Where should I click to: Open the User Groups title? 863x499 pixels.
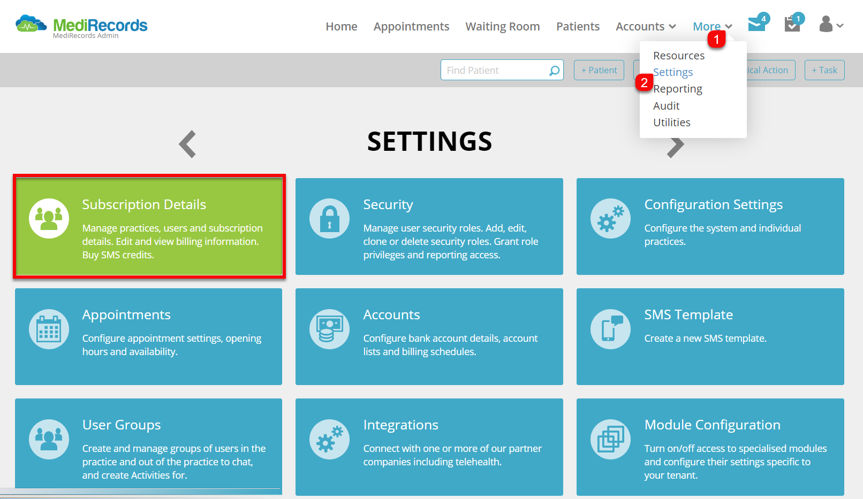(122, 425)
